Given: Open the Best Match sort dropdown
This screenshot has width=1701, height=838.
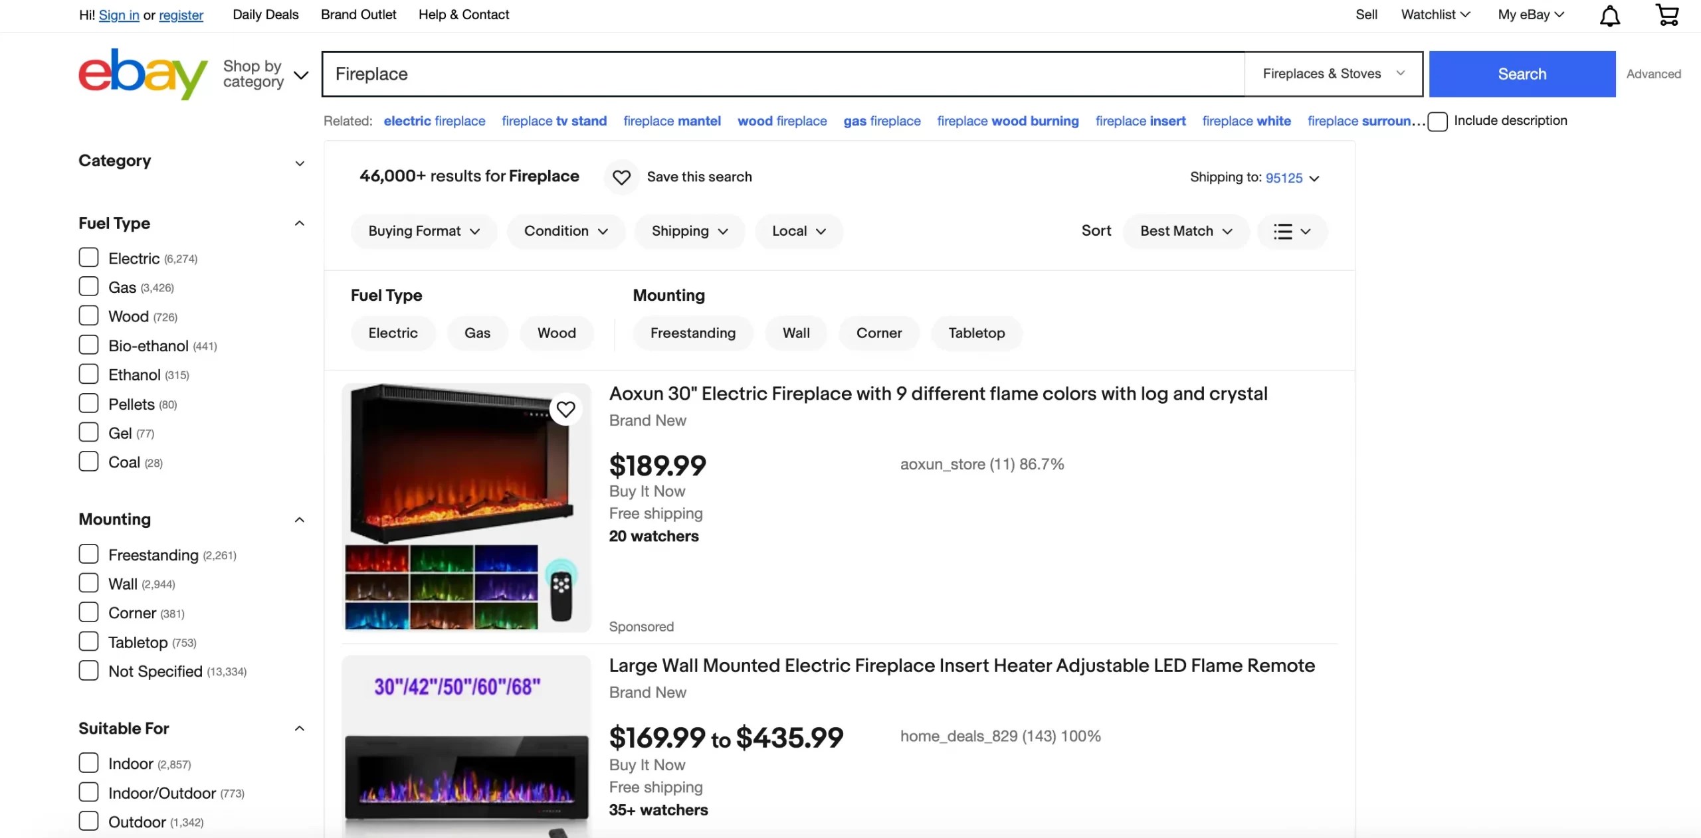Looking at the screenshot, I should pyautogui.click(x=1185, y=231).
